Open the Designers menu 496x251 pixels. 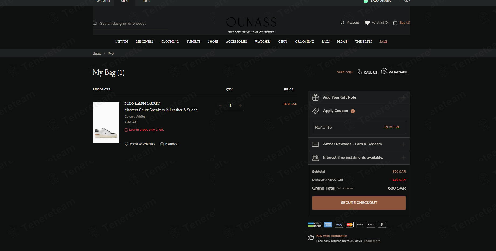point(145,42)
